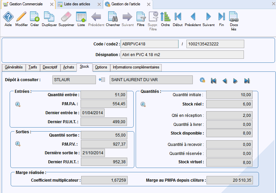Click blue Suivant record arrow
276x193 pixels.
pyautogui.click(x=209, y=17)
